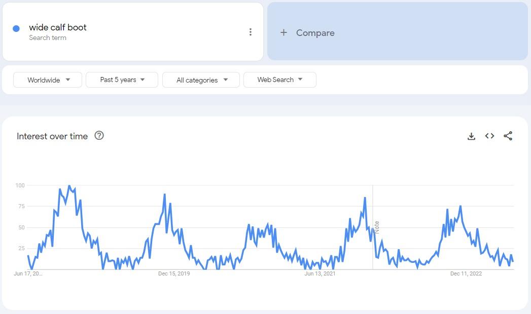Download the Interest over time data
Image resolution: width=531 pixels, height=314 pixels.
click(x=471, y=136)
